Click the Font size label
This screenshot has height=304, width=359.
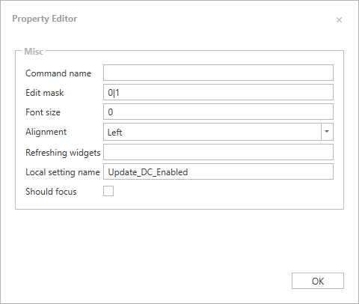(43, 112)
